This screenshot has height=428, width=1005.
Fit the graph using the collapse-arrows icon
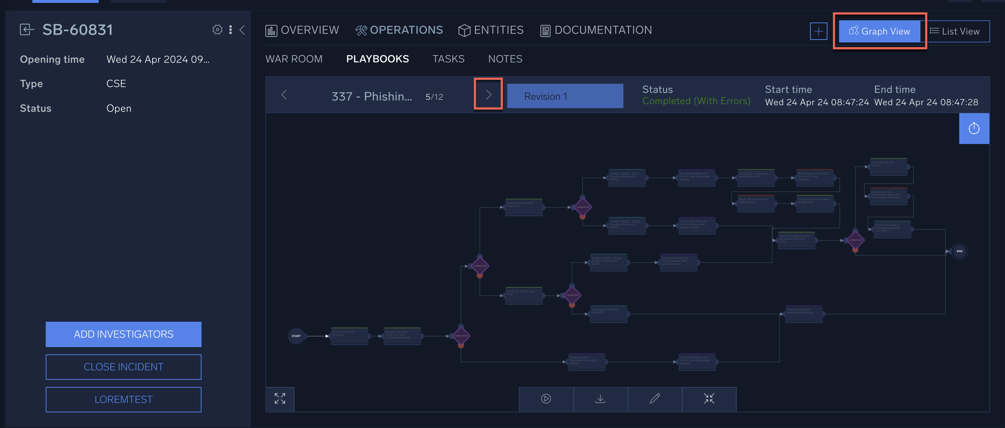(709, 399)
